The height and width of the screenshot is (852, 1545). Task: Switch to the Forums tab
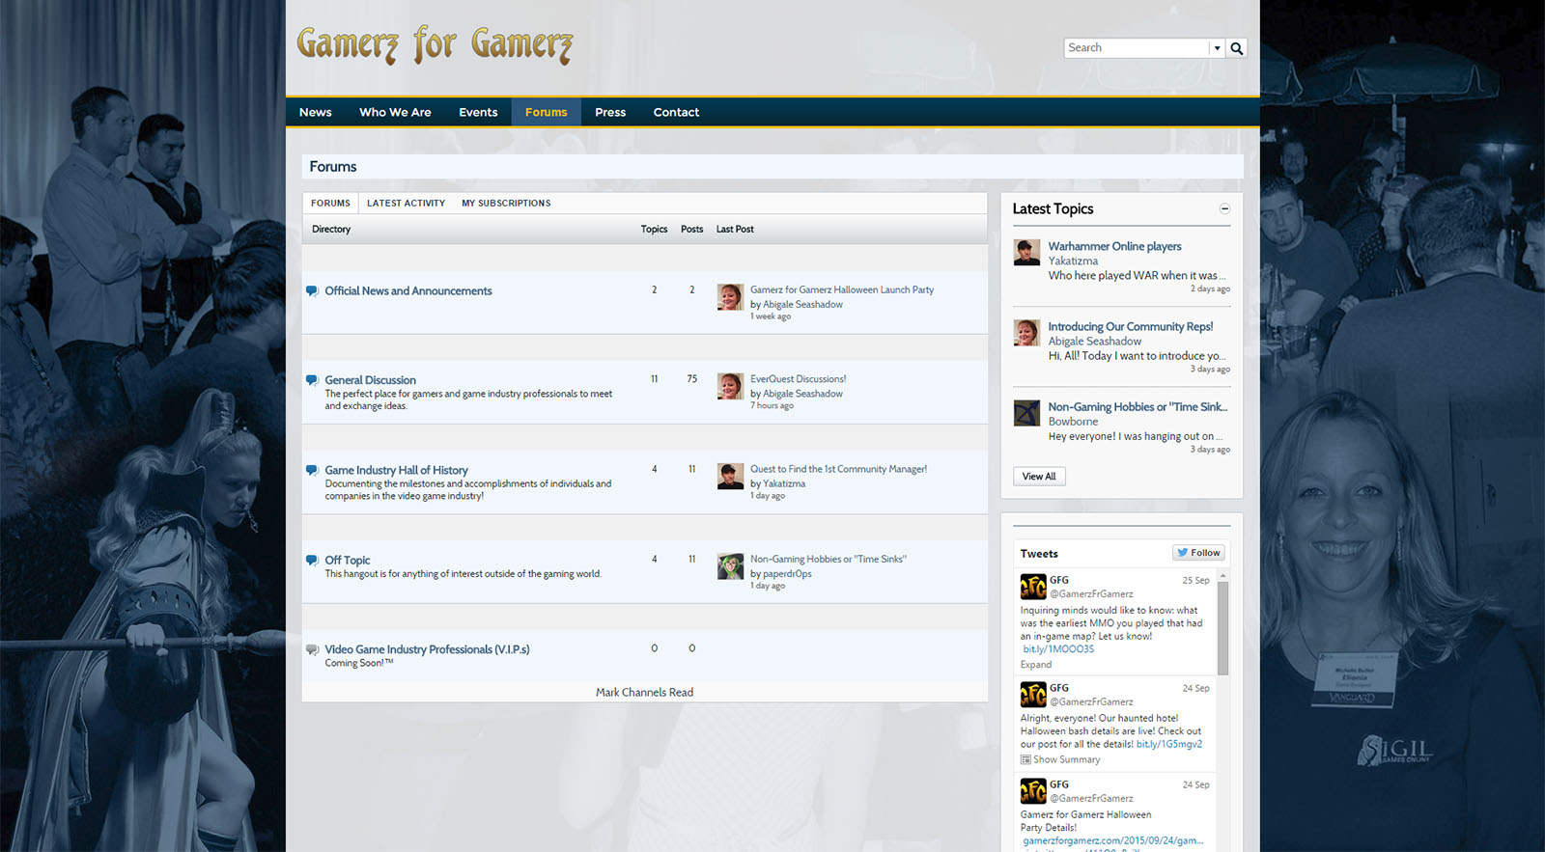tap(330, 203)
